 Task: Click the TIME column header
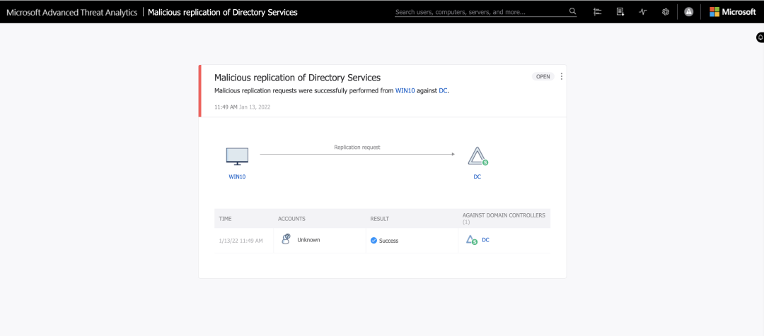point(225,219)
